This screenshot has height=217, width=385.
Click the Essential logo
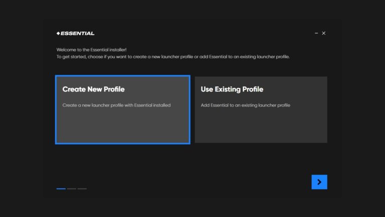(75, 34)
